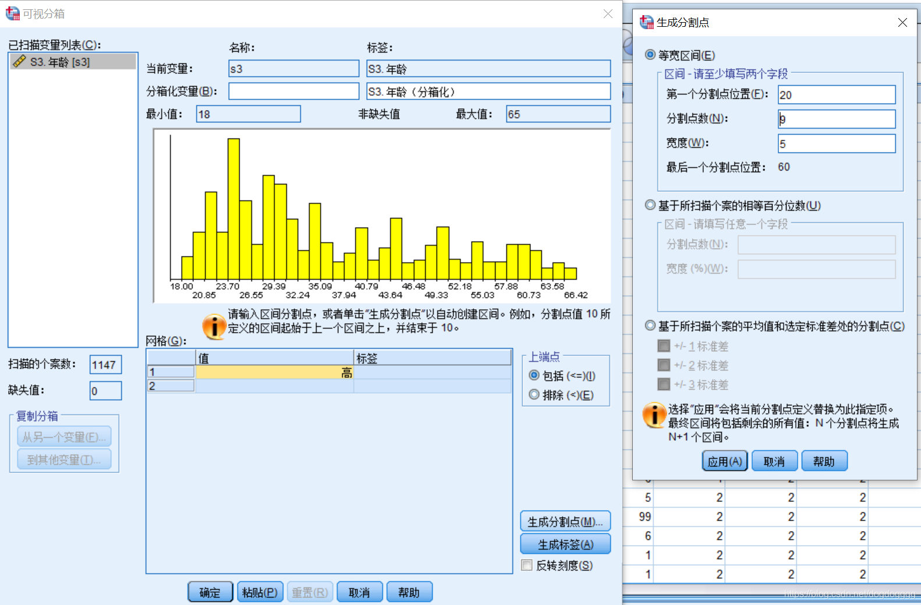
Task: Click 应用 button in 生成分割点 dialog
Action: coord(725,461)
